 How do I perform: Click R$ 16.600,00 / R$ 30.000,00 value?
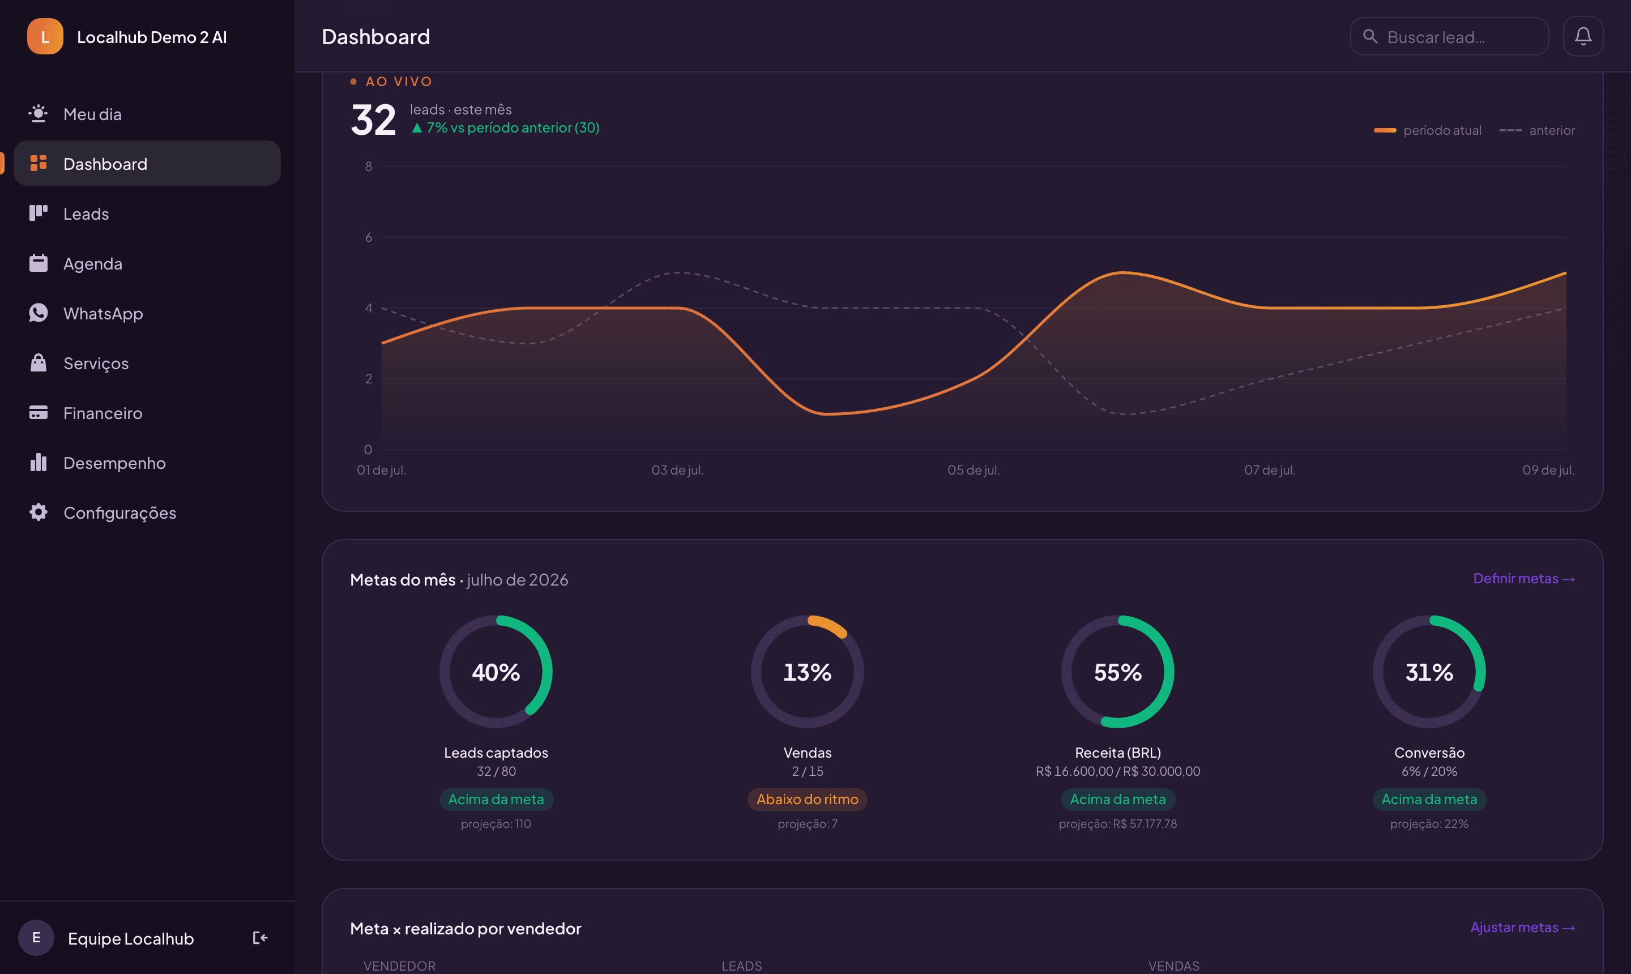[x=1118, y=771]
